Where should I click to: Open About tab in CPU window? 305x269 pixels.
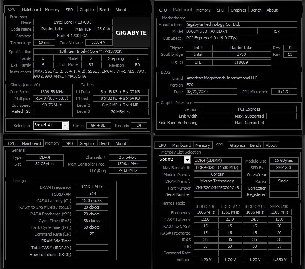coord(121,10)
